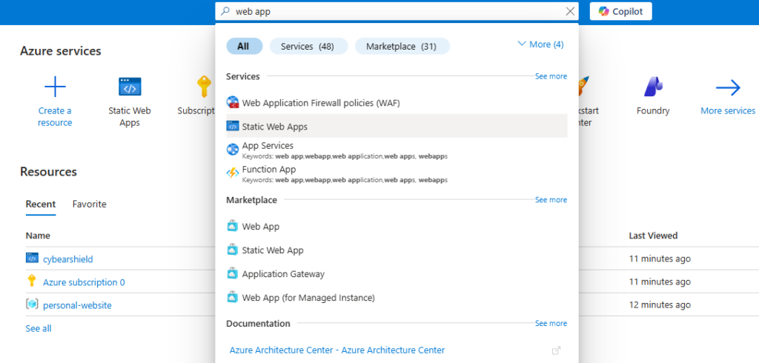Viewport: 759px width, 363px height.
Task: Open the cybearshield resource
Action: (x=67, y=259)
